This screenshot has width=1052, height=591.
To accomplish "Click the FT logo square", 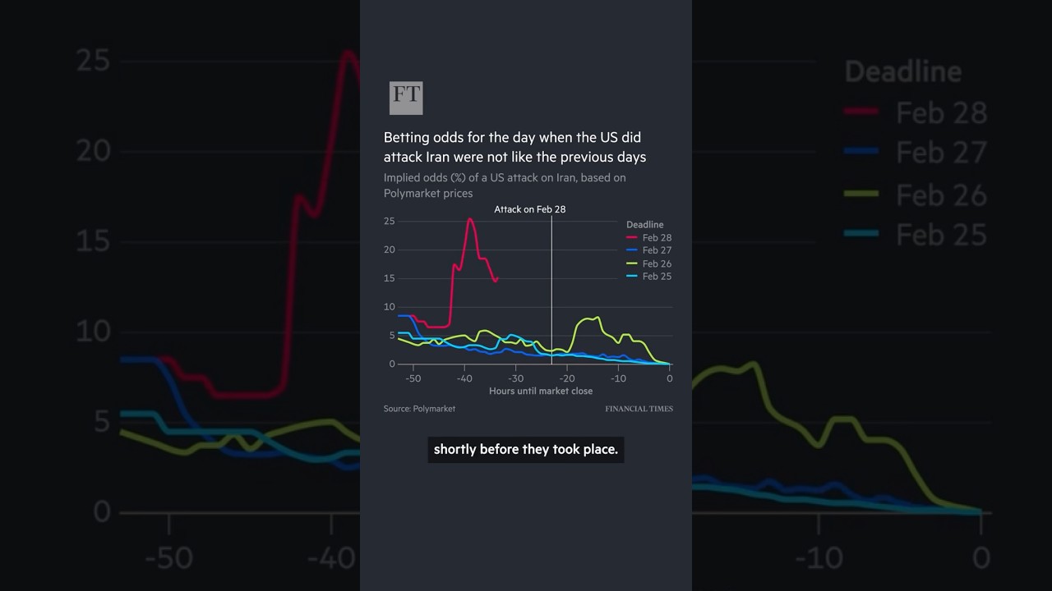I will pyautogui.click(x=405, y=98).
